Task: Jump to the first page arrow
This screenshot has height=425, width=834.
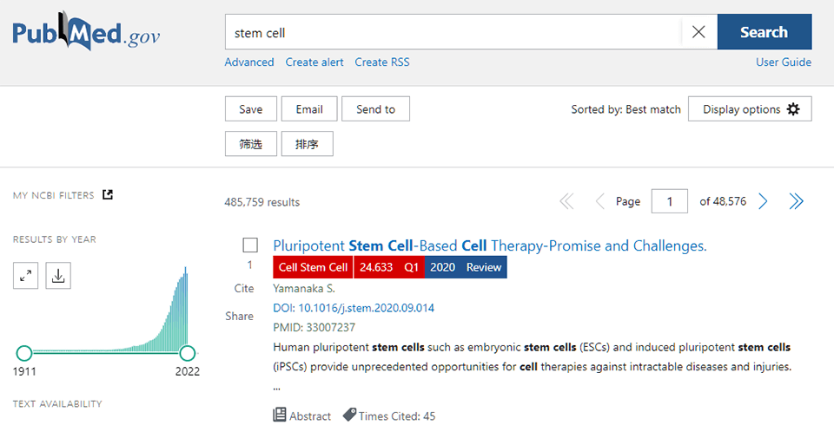Action: click(566, 201)
